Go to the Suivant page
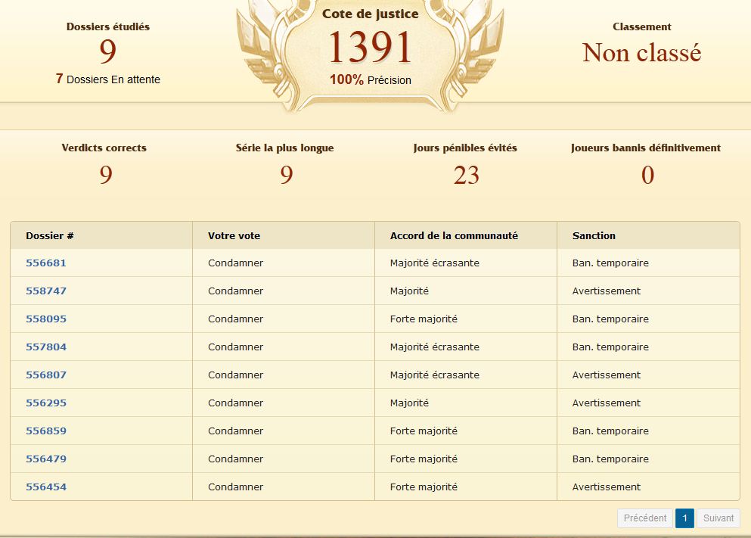The height and width of the screenshot is (538, 751). 718,518
